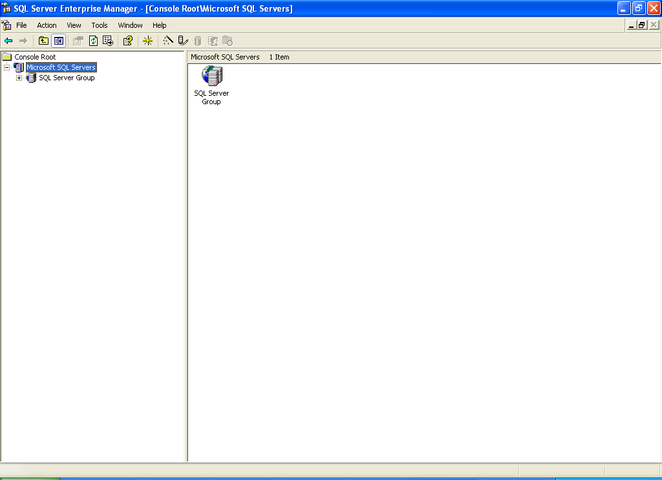
Task: Collapse the Microsoft SQL Servers node
Action: tap(6, 68)
